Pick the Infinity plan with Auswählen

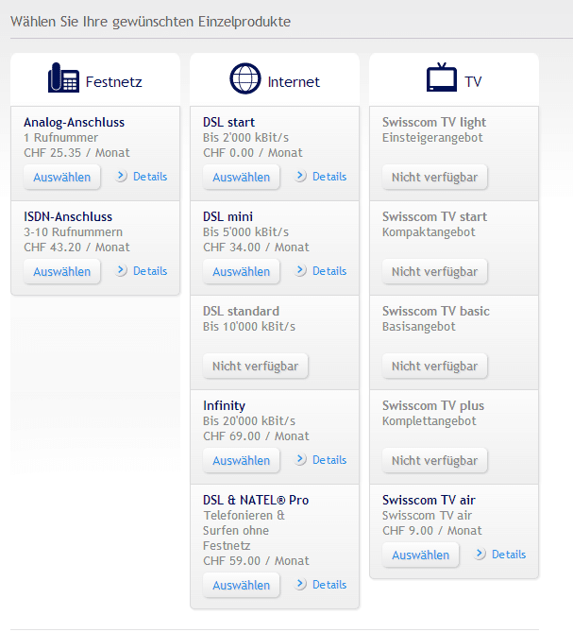[x=242, y=460]
